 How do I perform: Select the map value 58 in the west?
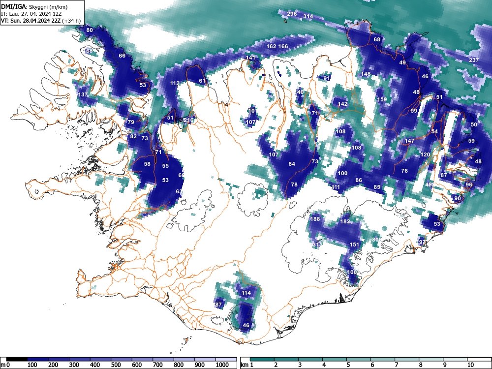tap(147, 164)
